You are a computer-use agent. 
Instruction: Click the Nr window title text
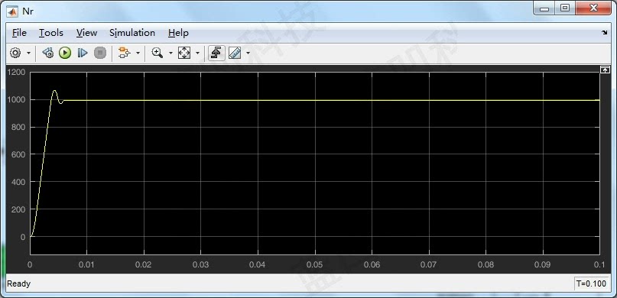click(28, 11)
